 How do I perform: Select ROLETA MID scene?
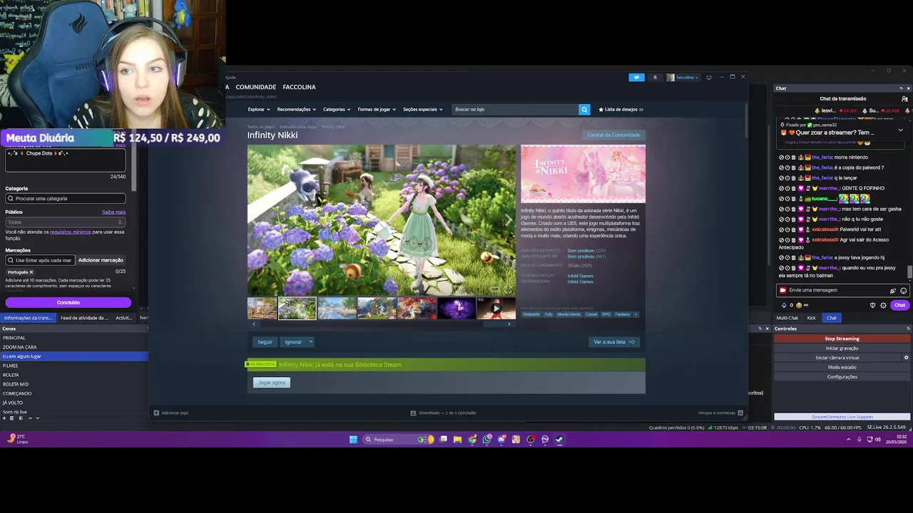[x=73, y=384]
